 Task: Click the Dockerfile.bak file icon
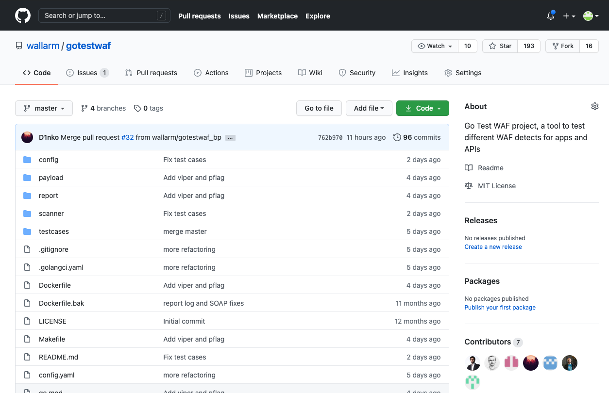click(x=27, y=303)
